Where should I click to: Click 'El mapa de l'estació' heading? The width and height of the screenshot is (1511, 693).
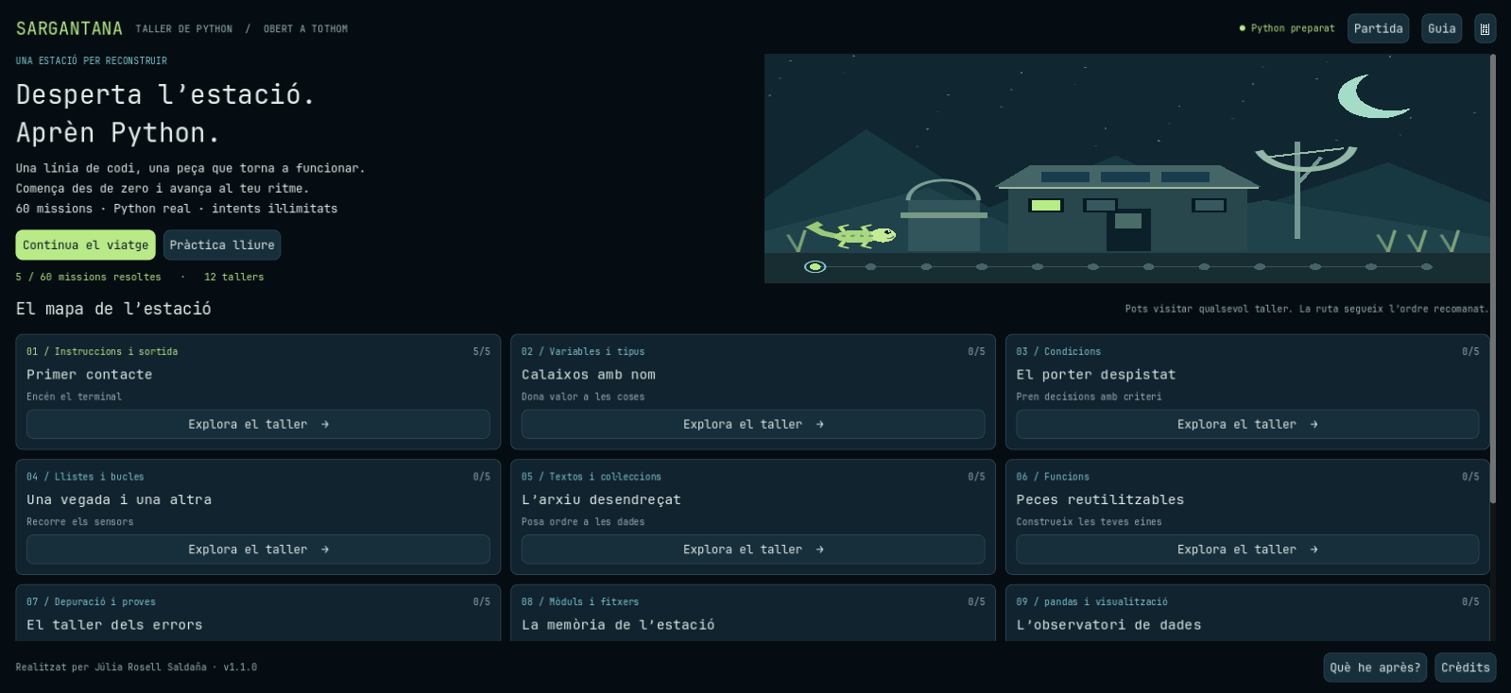[x=113, y=309]
